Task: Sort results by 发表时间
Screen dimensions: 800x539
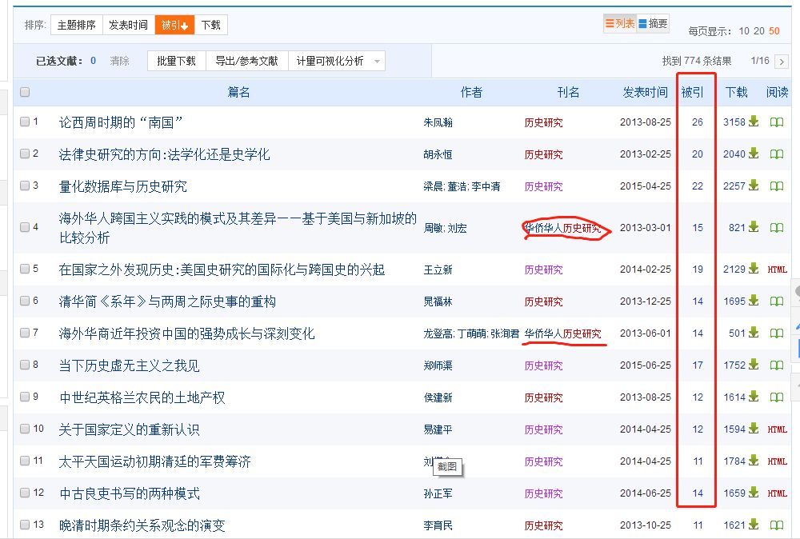Action: [x=128, y=25]
